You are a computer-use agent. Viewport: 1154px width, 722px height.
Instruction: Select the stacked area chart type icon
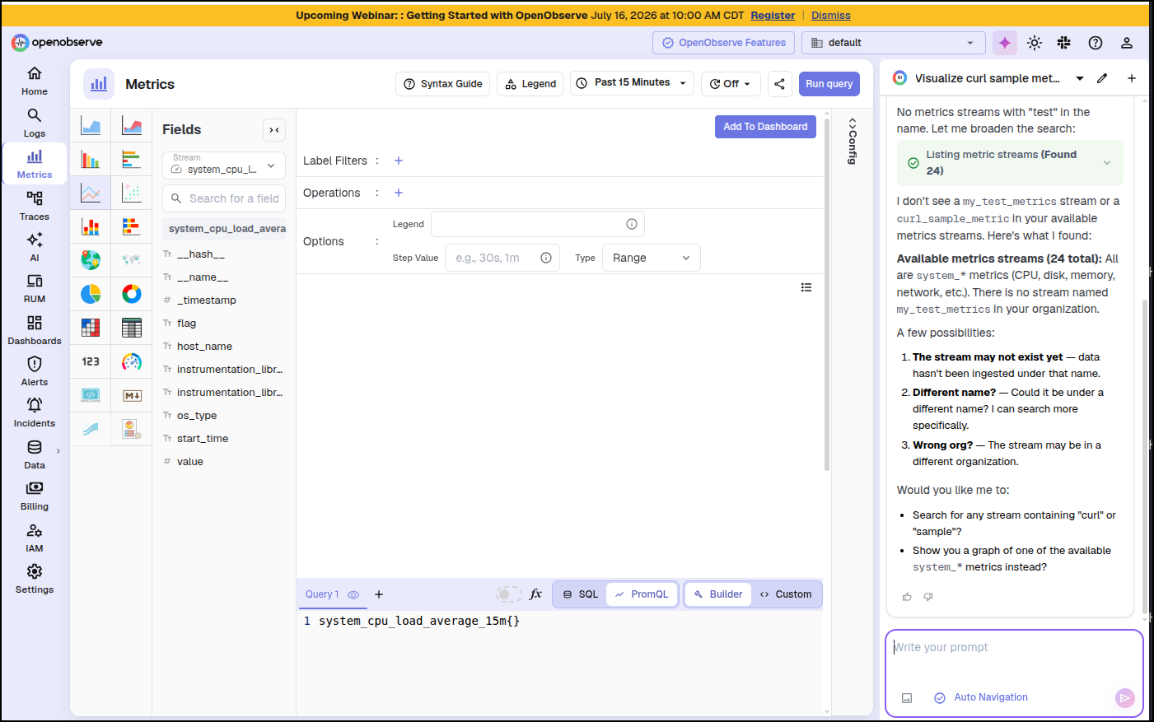point(132,125)
